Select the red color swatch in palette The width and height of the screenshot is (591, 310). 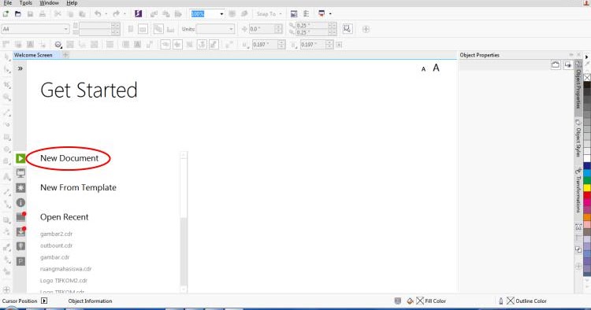[587, 195]
